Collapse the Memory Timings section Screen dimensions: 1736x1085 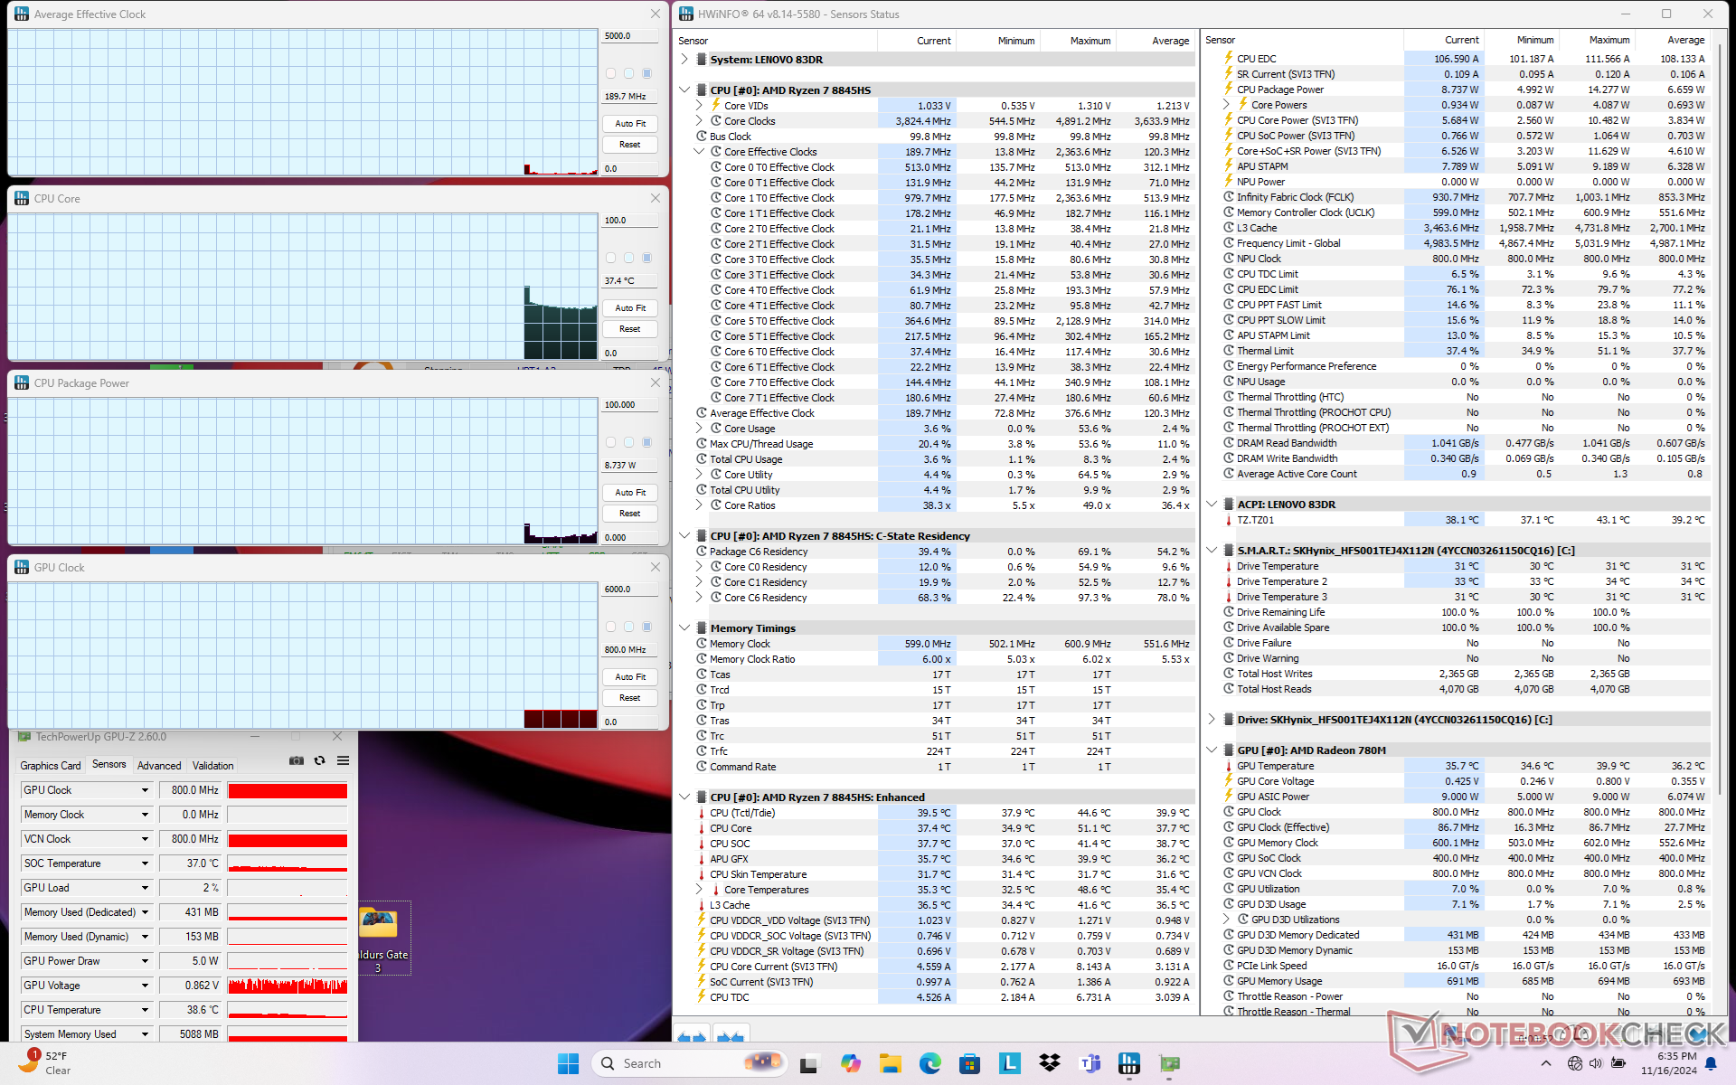coord(685,628)
